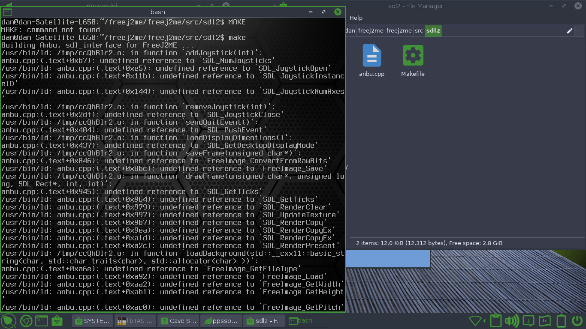
Task: Select the Makefile gear icon
Action: pyautogui.click(x=413, y=55)
